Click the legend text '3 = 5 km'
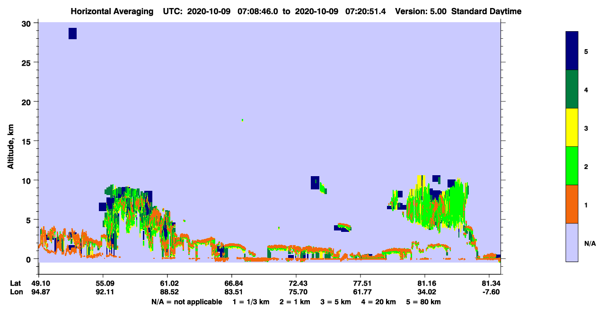615x315 pixels. [x=336, y=302]
